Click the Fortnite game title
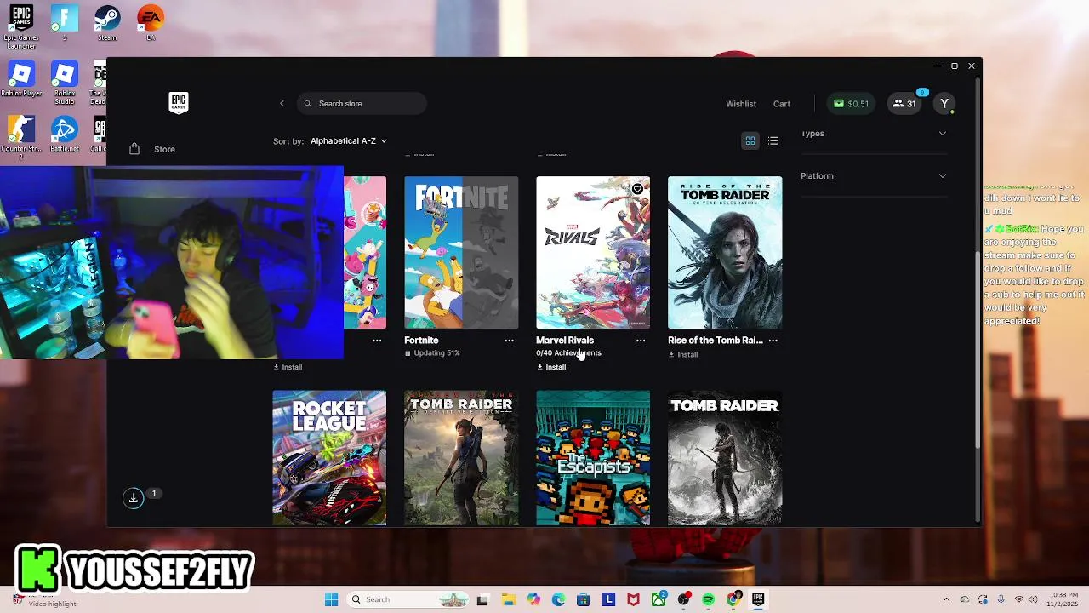 click(x=421, y=341)
